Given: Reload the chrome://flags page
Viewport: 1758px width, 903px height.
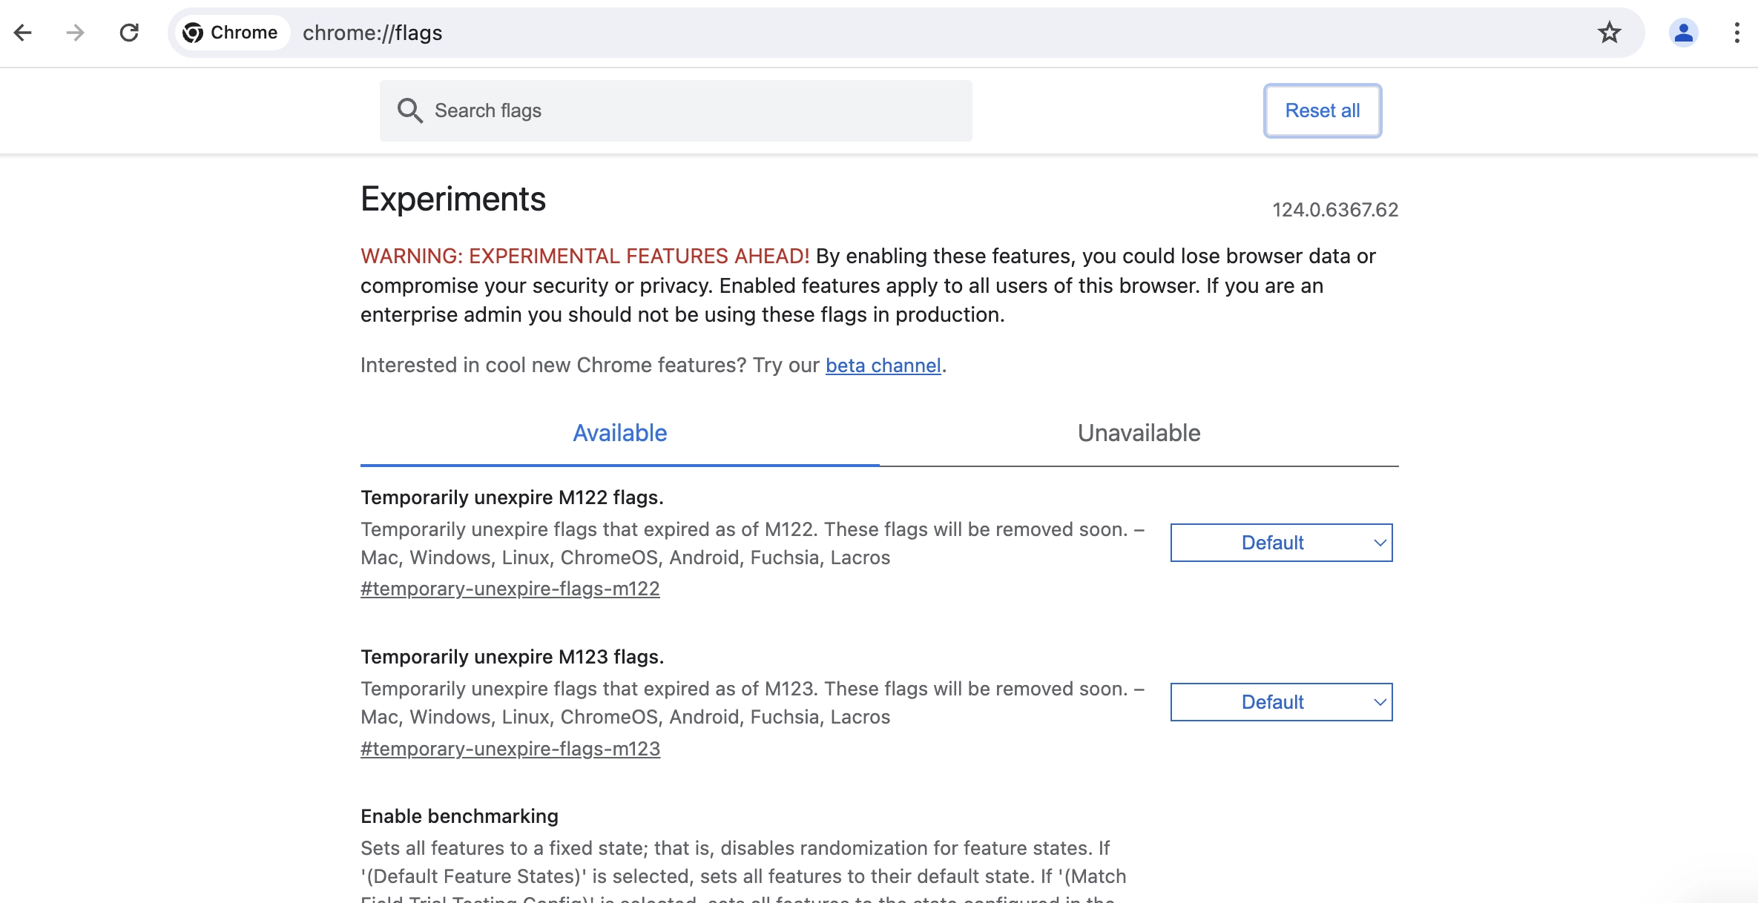Looking at the screenshot, I should tap(129, 33).
